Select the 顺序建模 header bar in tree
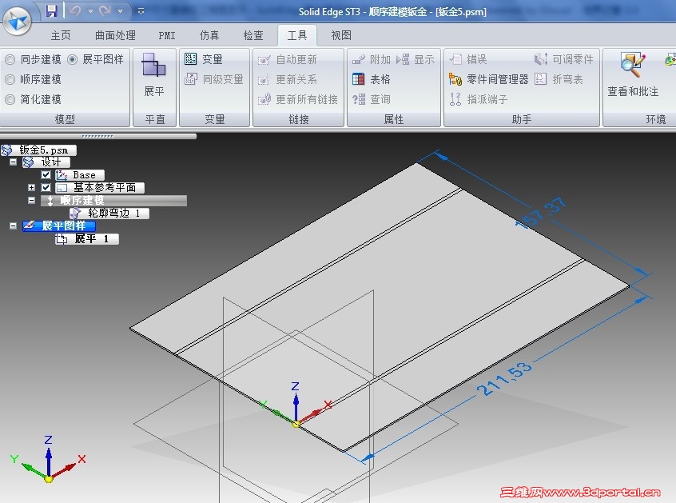This screenshot has height=503, width=676. (x=113, y=200)
